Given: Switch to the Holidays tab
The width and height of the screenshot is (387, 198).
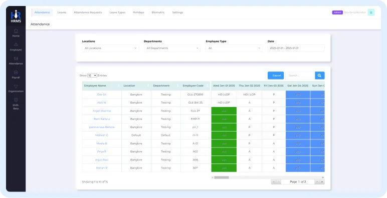Looking at the screenshot, I should [x=138, y=12].
